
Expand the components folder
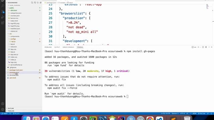click(x=15, y=36)
